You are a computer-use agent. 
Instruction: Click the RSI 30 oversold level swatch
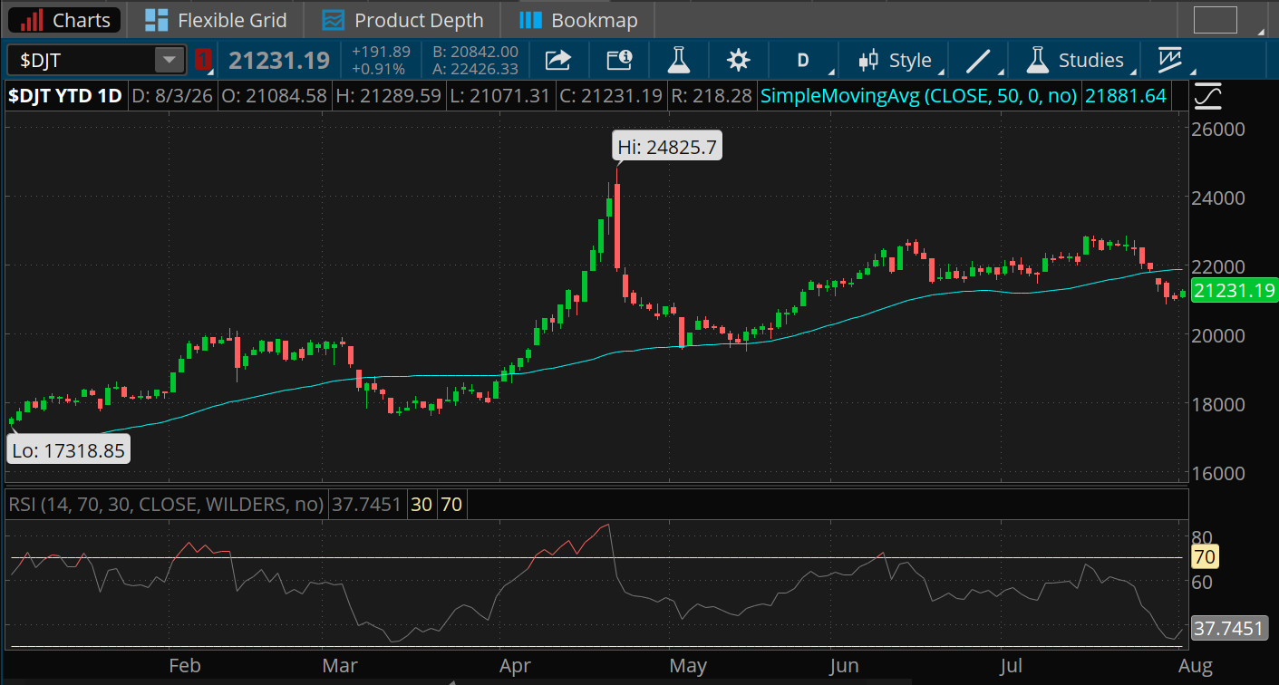421,504
